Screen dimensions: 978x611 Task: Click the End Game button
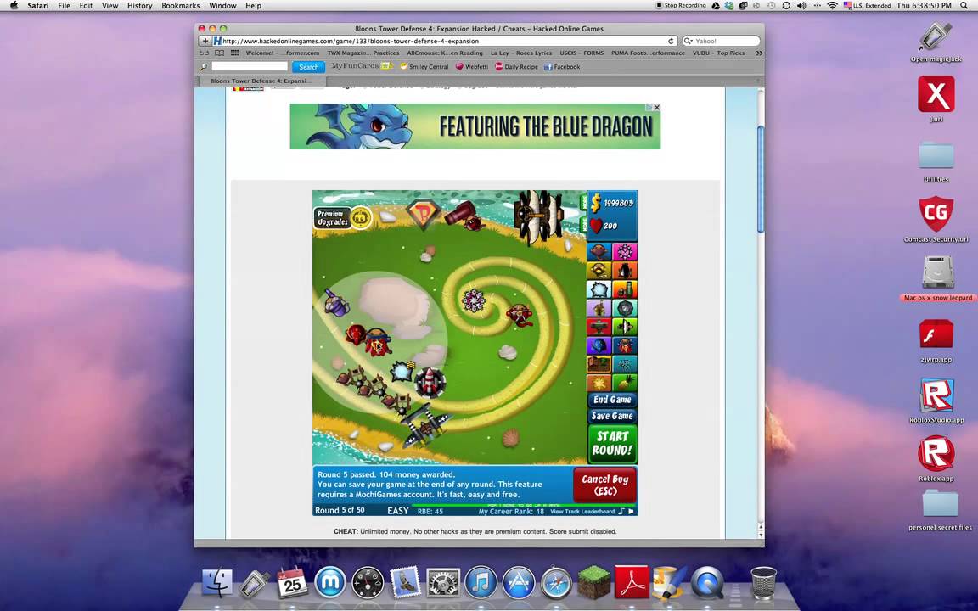[x=612, y=400]
